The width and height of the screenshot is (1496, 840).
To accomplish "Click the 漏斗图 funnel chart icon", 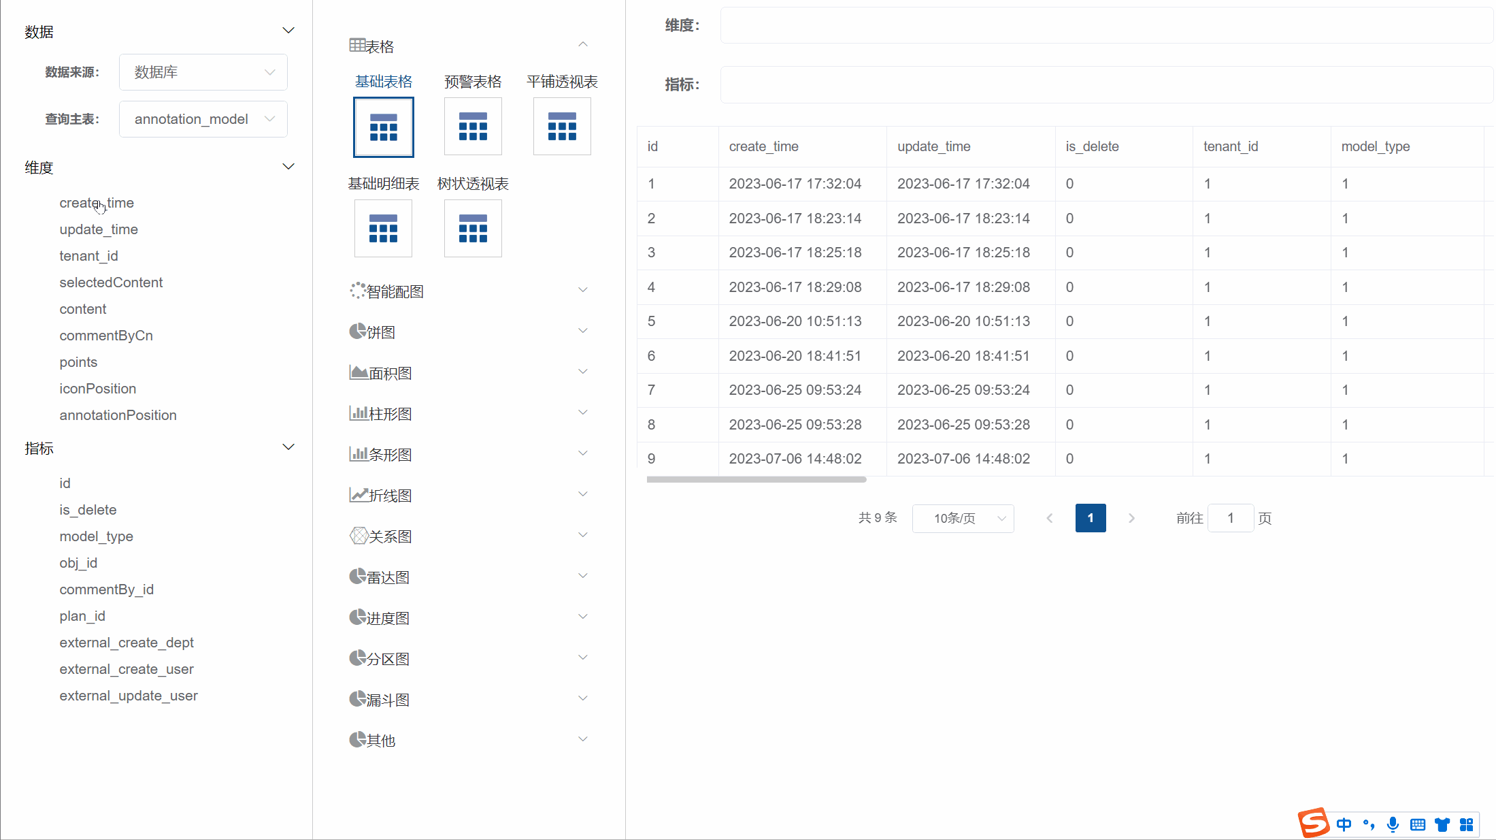I will [x=358, y=699].
